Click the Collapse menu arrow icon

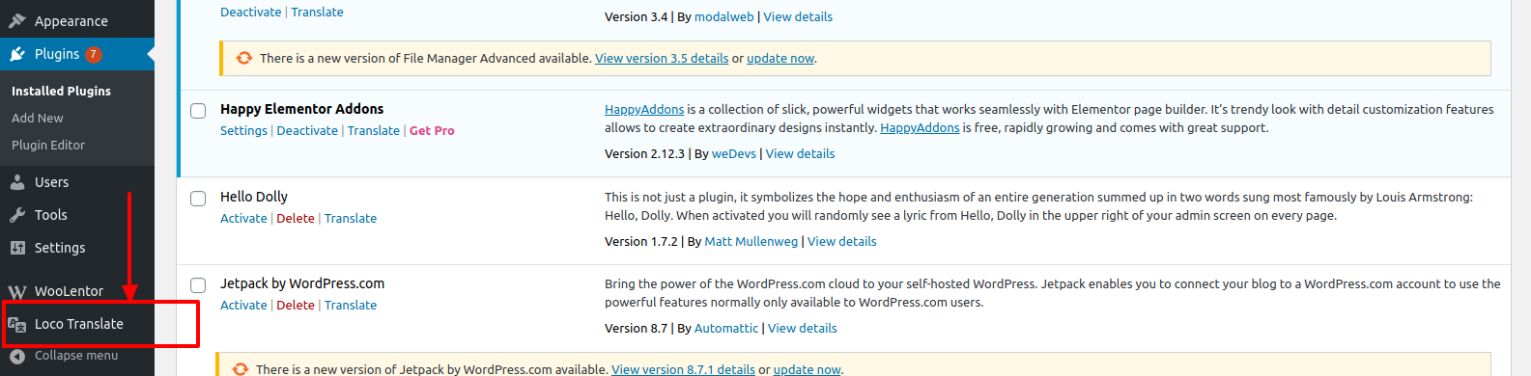coord(17,356)
